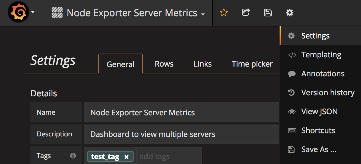This screenshot has width=361, height=164.
Task: Click the history clock icon beside Version history
Action: pyautogui.click(x=291, y=93)
